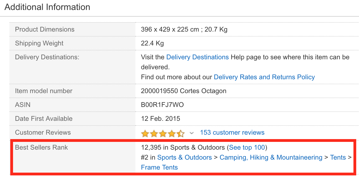Go to Camping, Hiking & Mountaineering category
359x179 pixels.
(271, 157)
